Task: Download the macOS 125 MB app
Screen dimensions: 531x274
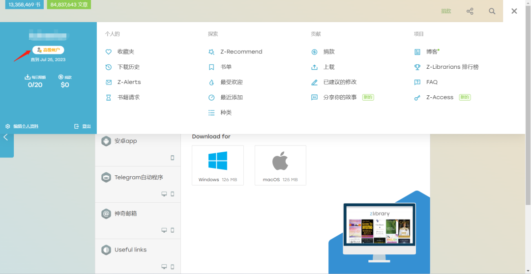Action: [280, 165]
